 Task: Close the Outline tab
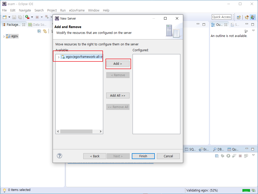click(x=226, y=25)
